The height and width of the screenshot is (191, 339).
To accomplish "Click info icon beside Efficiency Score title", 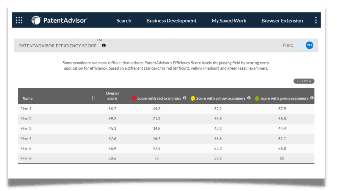I will tap(104, 46).
